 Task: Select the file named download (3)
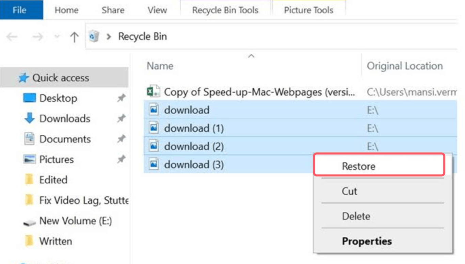[193, 164]
